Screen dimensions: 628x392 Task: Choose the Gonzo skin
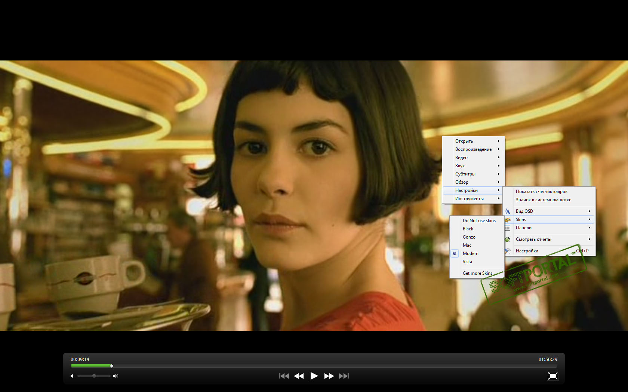tap(477, 237)
